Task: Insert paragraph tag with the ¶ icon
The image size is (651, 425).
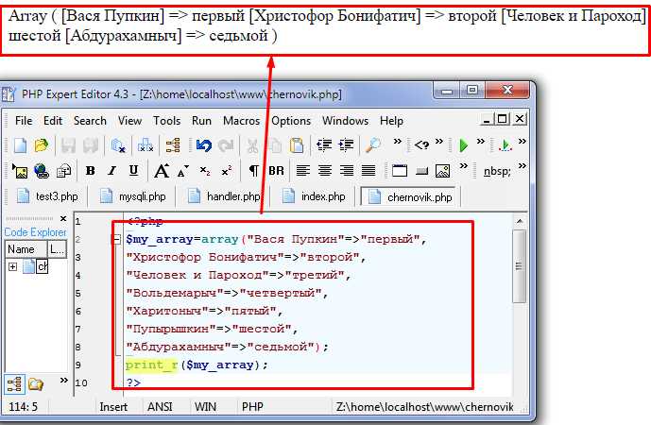Action: [x=253, y=171]
